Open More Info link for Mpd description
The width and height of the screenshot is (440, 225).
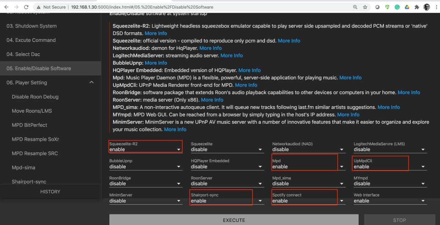coord(350,78)
